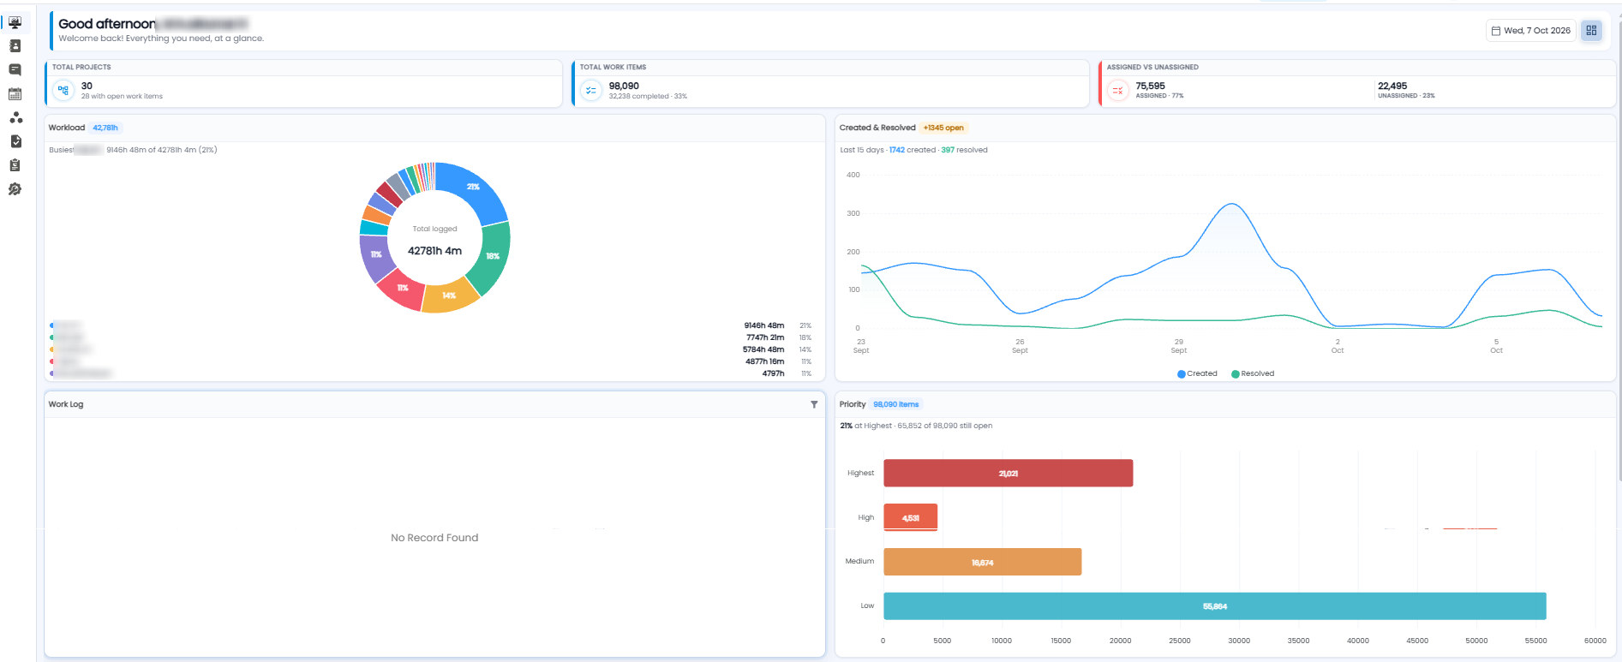
Task: Toggle the Created series in chart legend
Action: pyautogui.click(x=1197, y=373)
